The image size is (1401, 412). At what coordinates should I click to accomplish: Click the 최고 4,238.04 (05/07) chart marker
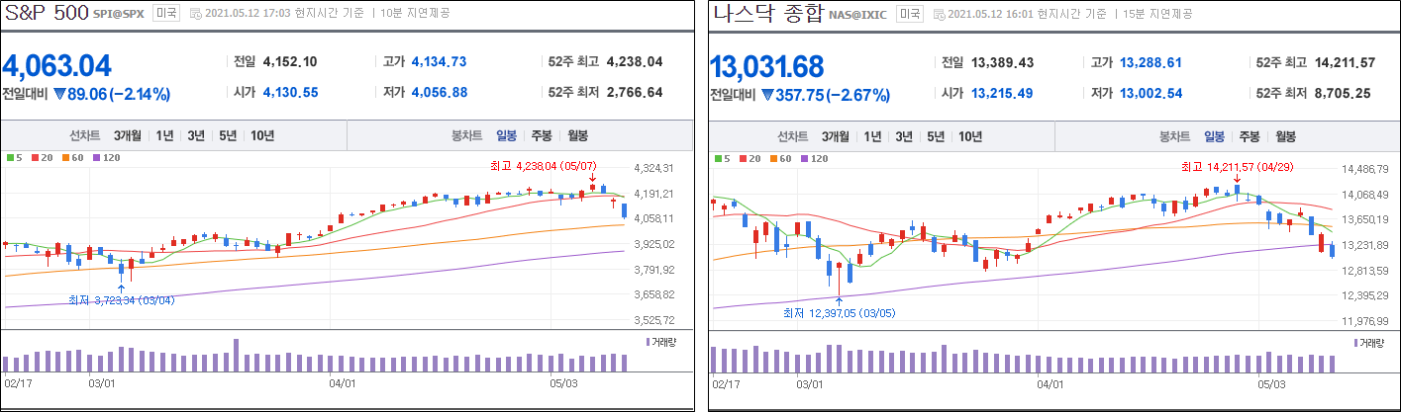coord(544,166)
